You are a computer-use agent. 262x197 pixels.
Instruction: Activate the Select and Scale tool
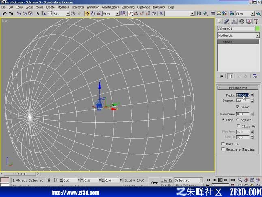[99, 13]
